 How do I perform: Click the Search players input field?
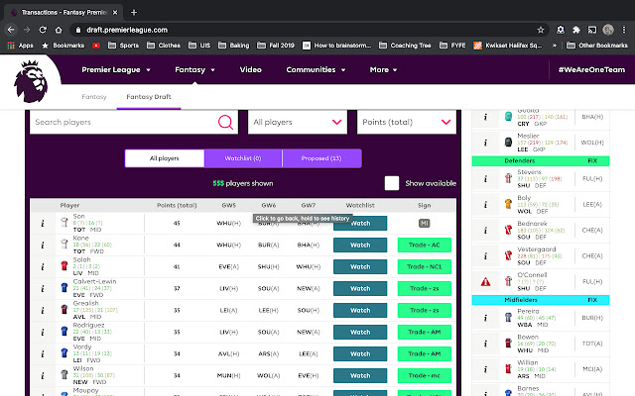(x=123, y=122)
